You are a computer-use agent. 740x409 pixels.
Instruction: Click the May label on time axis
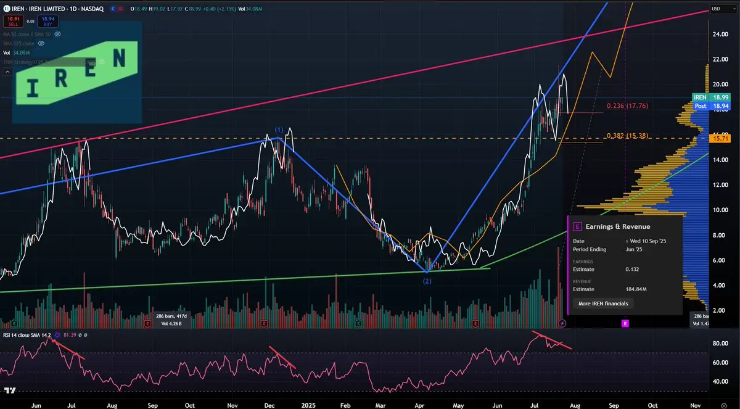(458, 406)
